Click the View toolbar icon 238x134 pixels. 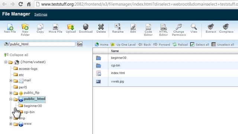tap(194, 28)
